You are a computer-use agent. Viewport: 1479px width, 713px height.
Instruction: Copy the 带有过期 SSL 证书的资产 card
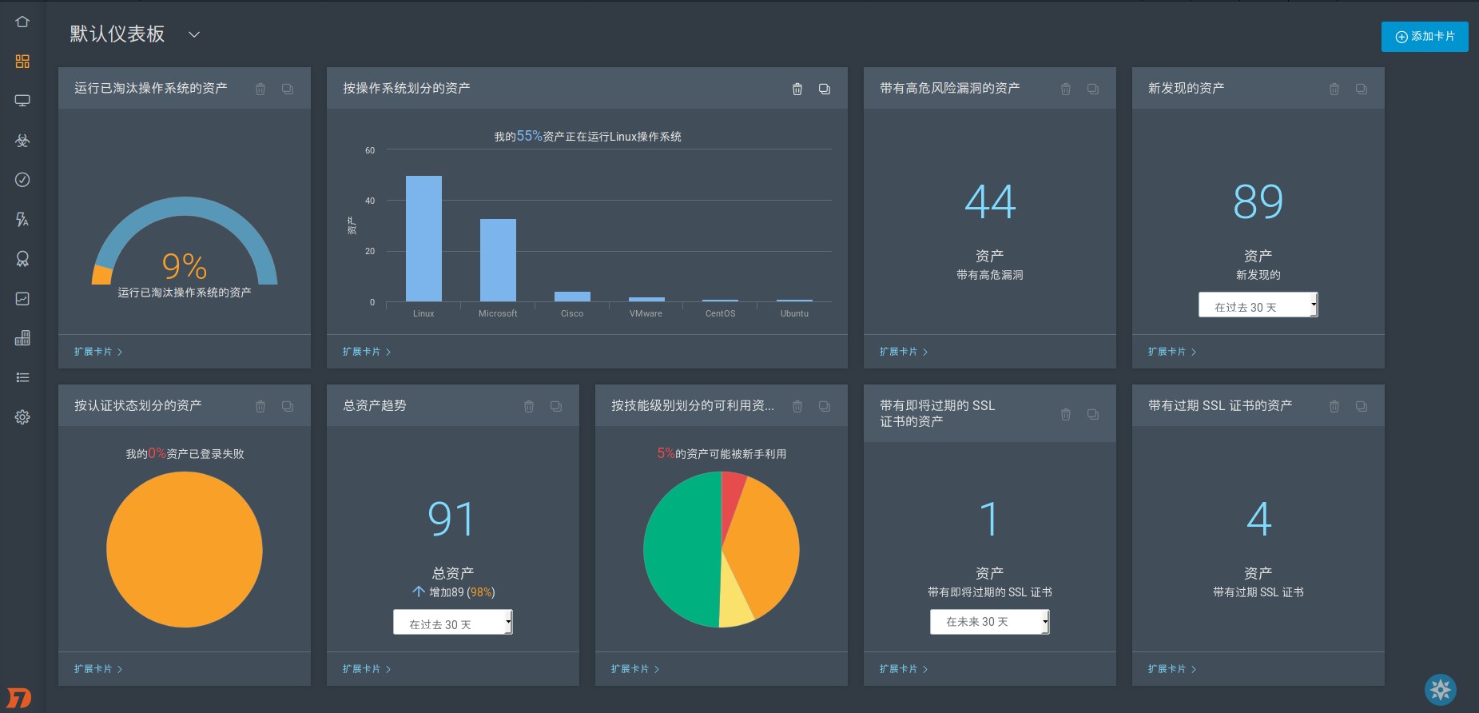[x=1362, y=406]
